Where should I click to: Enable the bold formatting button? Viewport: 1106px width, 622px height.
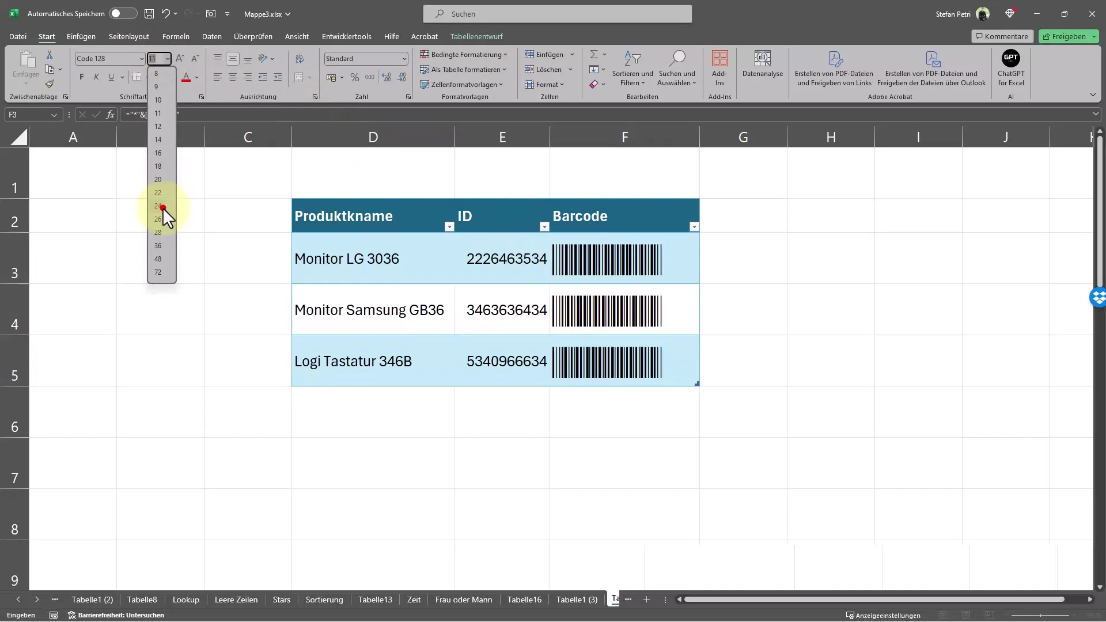[x=81, y=76]
